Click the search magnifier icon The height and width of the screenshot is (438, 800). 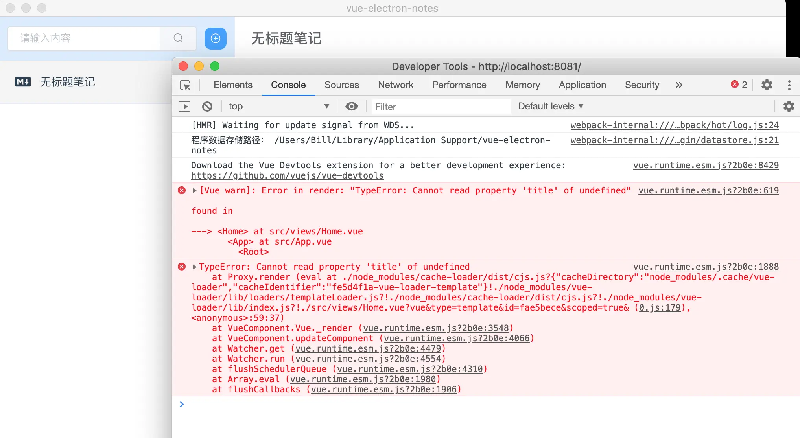coord(178,38)
